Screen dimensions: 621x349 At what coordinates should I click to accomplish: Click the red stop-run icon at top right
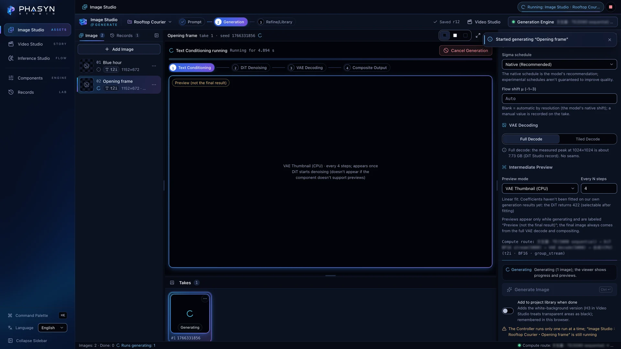tap(611, 7)
